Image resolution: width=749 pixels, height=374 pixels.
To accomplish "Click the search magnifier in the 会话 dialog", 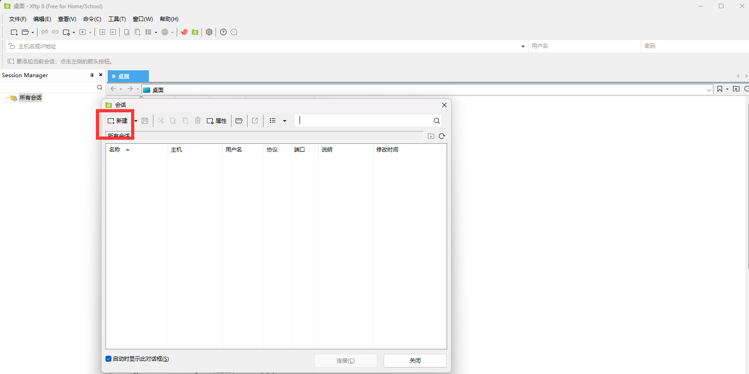I will pos(437,121).
